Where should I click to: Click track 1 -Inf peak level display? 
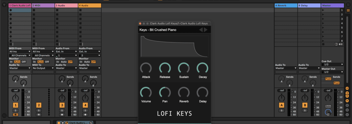click(x=15, y=90)
